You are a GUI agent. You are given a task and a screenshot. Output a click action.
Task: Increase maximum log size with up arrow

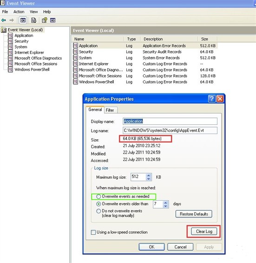(x=149, y=175)
